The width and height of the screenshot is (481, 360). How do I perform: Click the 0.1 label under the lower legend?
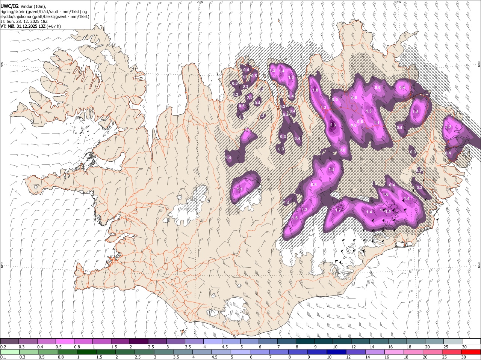pos(3,357)
